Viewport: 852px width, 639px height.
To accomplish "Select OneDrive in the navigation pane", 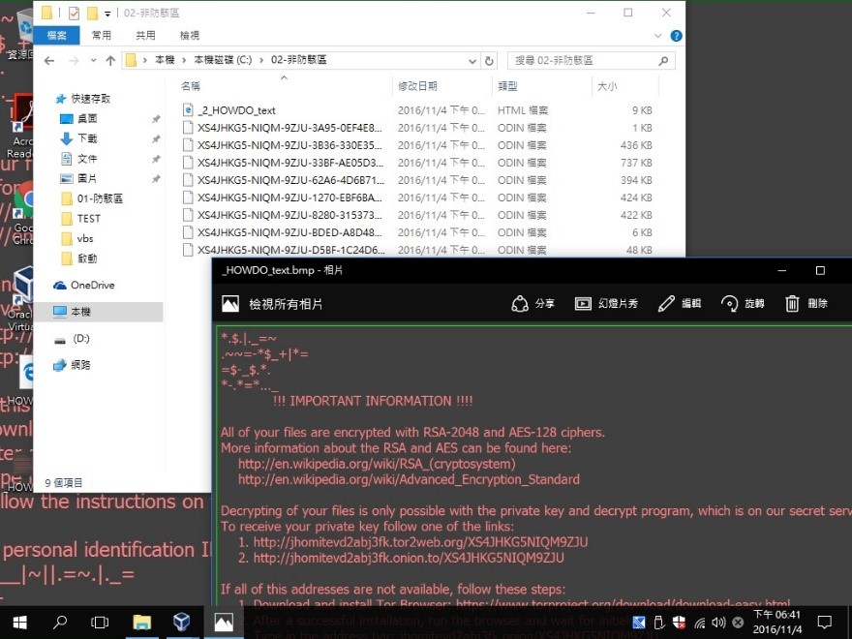I will point(92,285).
